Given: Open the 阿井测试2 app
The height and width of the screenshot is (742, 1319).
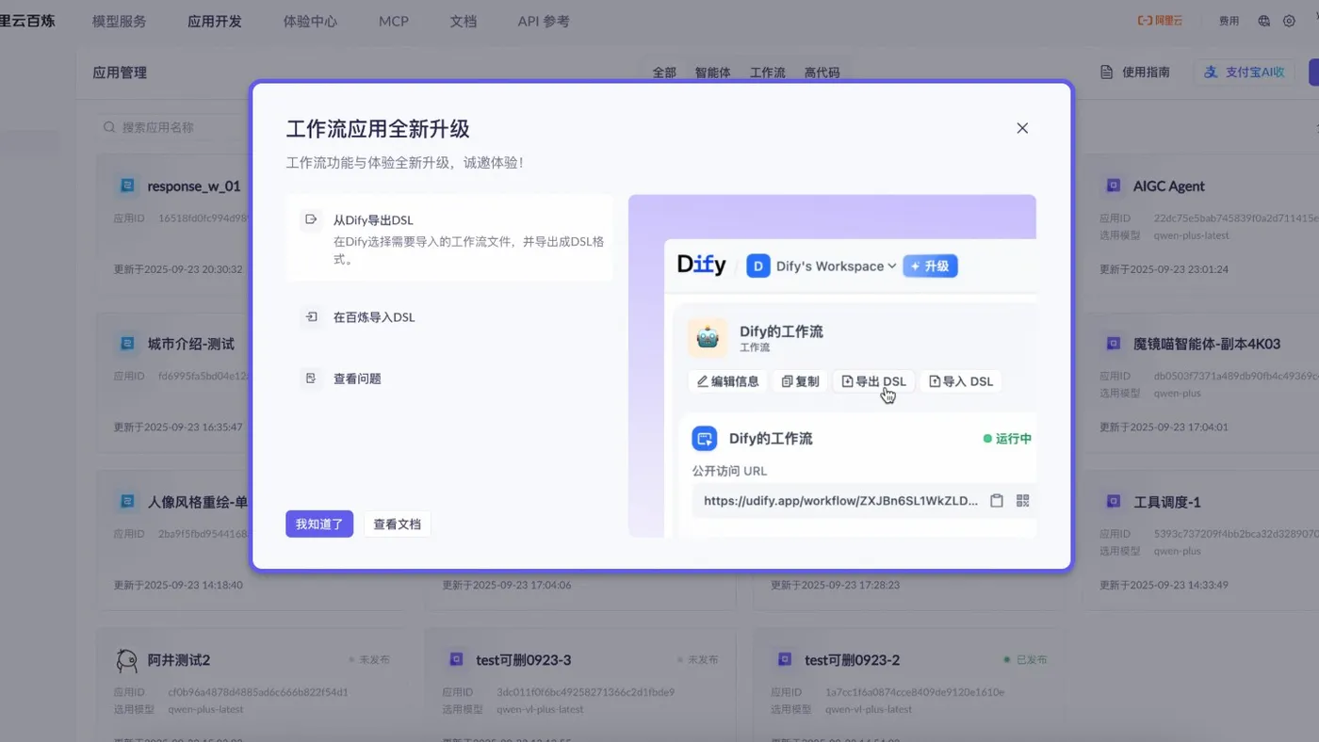Looking at the screenshot, I should tap(179, 660).
